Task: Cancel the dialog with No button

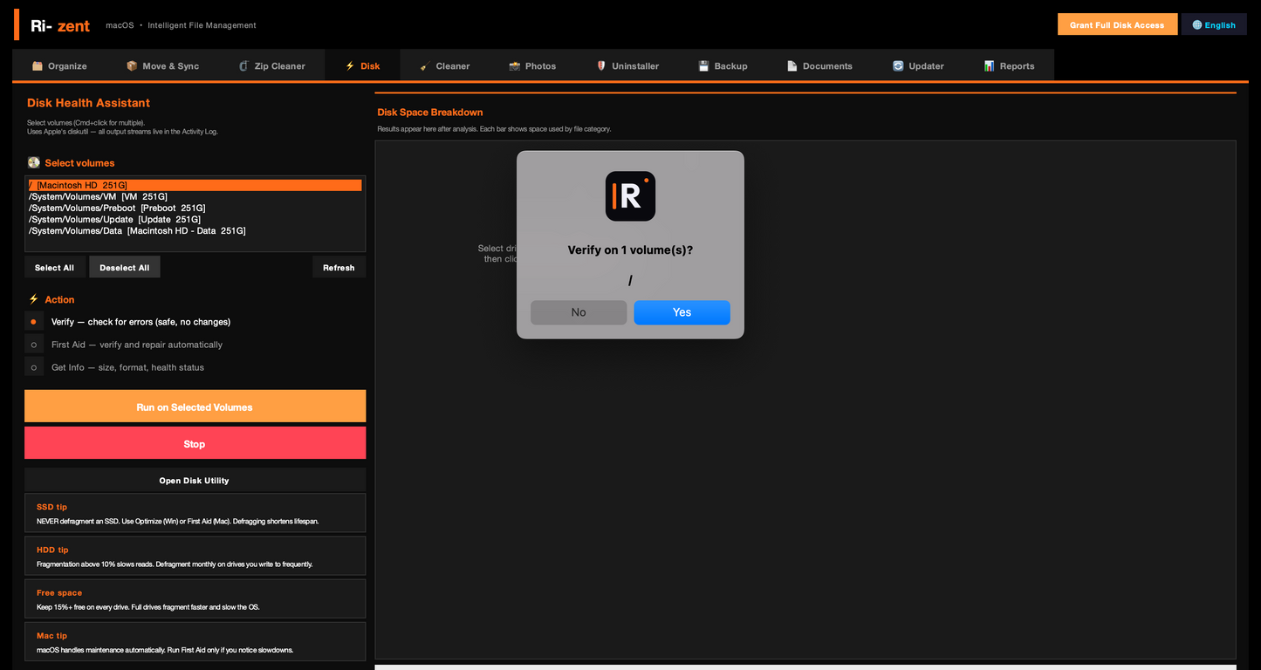Action: [x=579, y=312]
